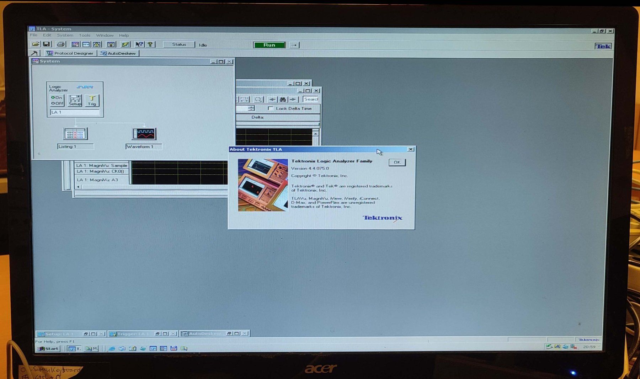Click the toolbar icon right of New
The image size is (640, 379).
coord(97,44)
